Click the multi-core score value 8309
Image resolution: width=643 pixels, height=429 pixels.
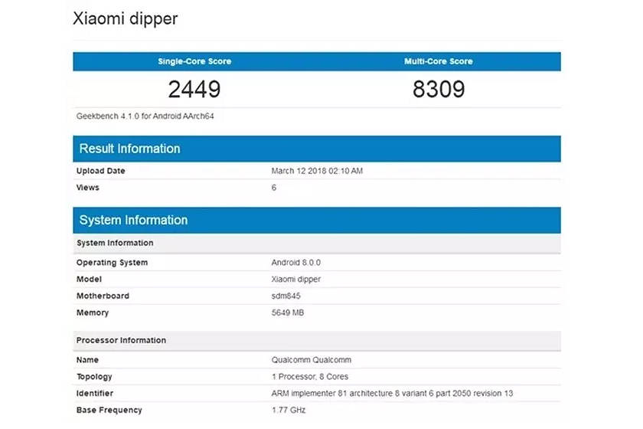point(439,90)
